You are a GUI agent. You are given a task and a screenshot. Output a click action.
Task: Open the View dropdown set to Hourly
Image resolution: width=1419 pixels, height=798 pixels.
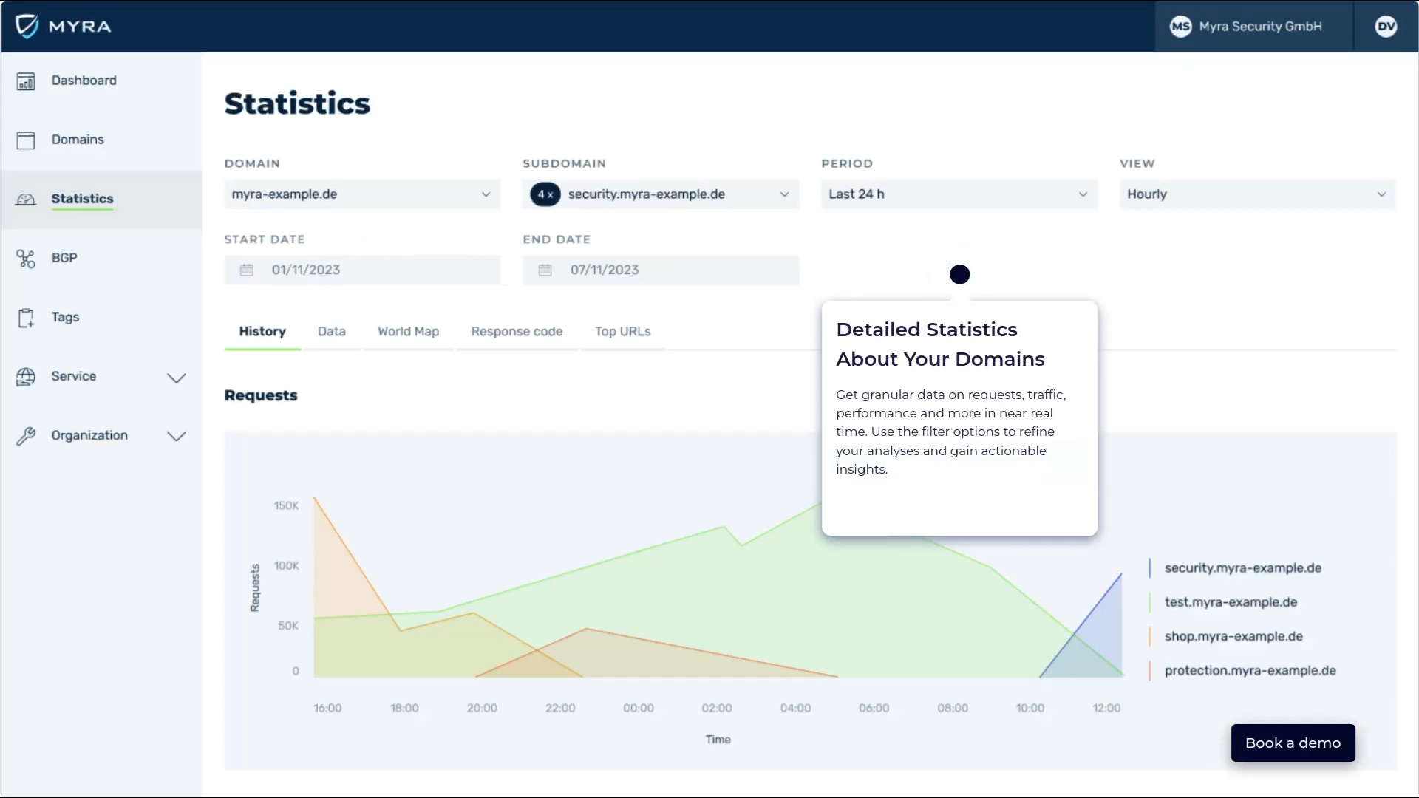click(x=1256, y=194)
